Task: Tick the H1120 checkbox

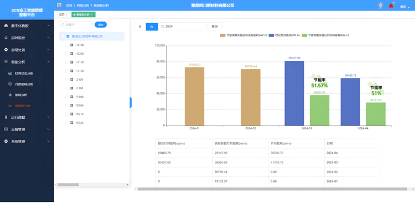Action: (x=67, y=71)
